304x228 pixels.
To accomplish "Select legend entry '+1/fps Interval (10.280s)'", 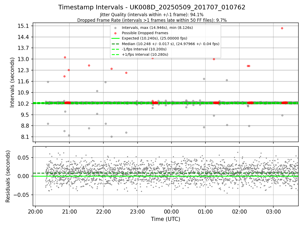I will (145, 54).
